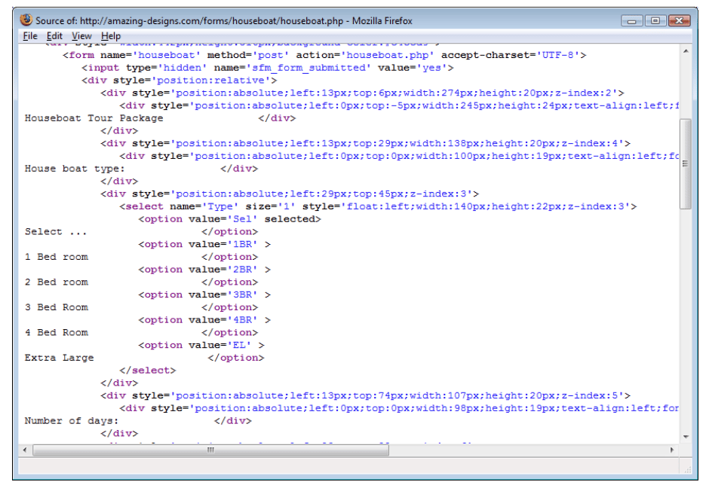This screenshot has height=488, width=709.
Task: Click 'Houseboat Tour Package' text
Action: pyautogui.click(x=94, y=118)
